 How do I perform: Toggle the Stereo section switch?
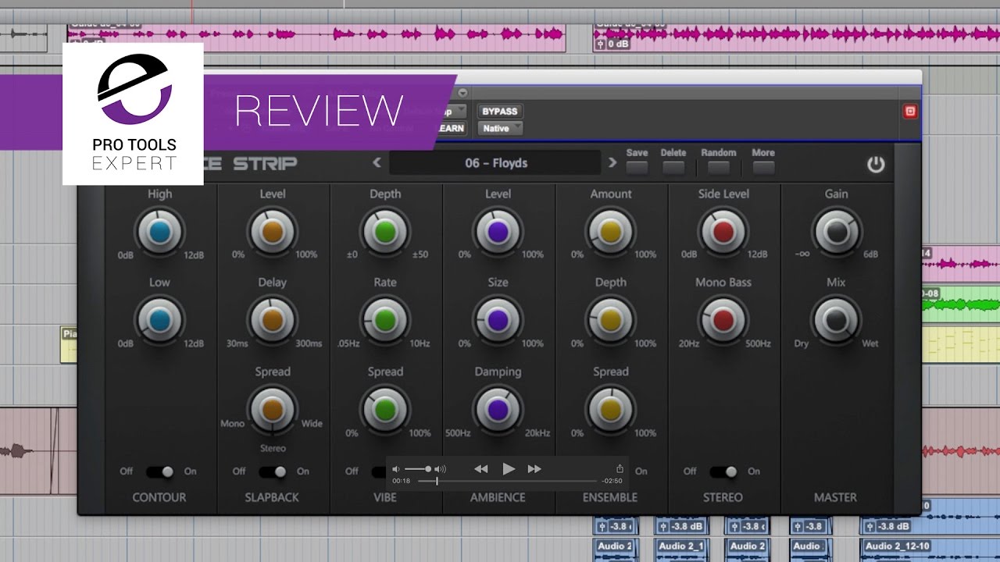(723, 471)
